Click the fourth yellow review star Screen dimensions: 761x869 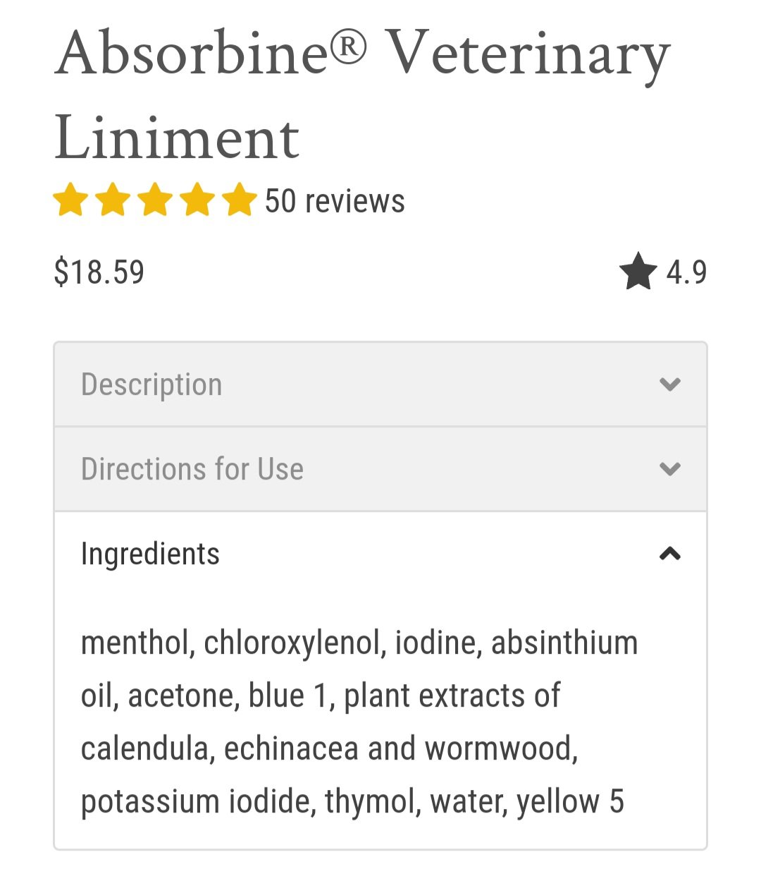point(197,200)
